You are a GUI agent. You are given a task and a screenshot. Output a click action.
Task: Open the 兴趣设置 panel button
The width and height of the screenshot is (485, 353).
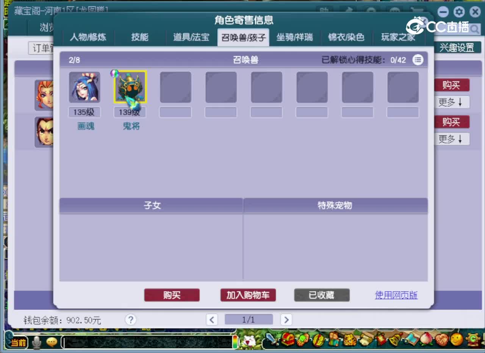[457, 47]
